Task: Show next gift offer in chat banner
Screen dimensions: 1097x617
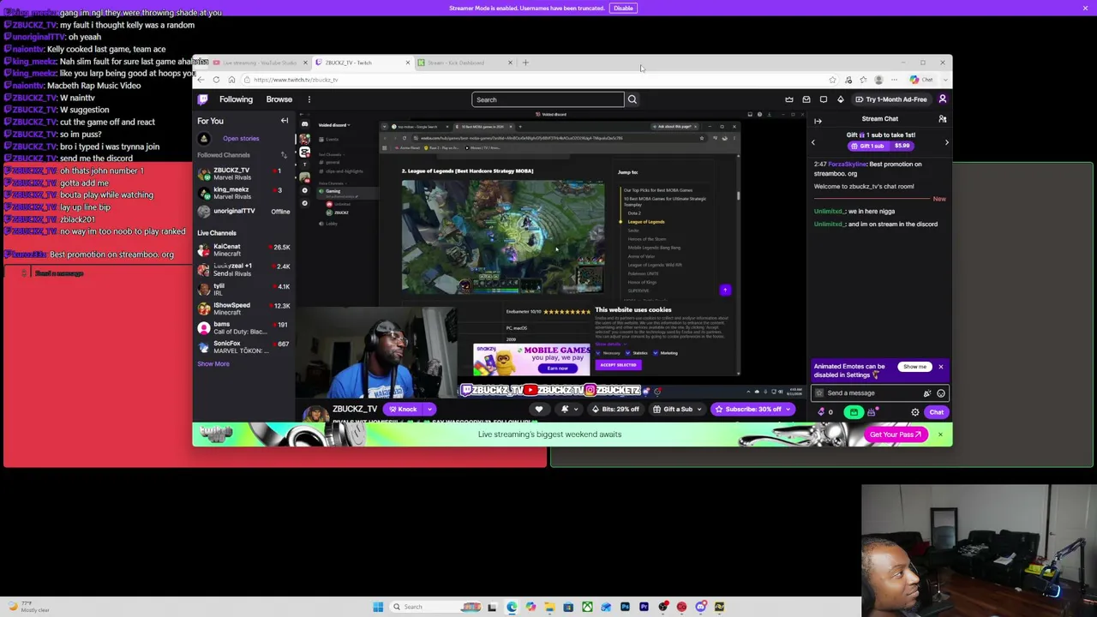Action: click(946, 142)
